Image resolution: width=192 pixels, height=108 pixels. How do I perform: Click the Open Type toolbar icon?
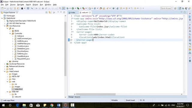101,8
